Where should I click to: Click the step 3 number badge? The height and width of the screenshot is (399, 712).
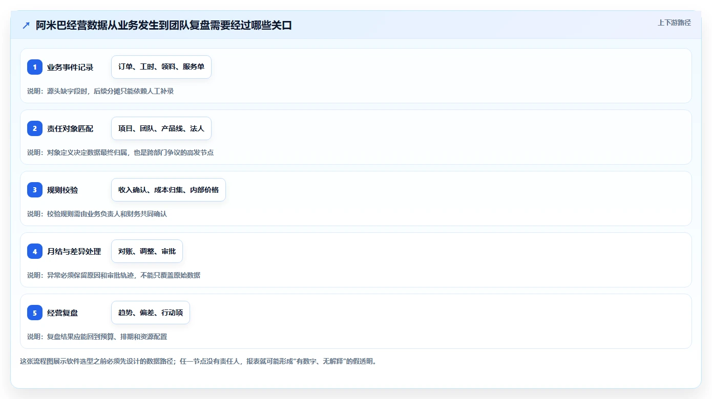click(35, 190)
